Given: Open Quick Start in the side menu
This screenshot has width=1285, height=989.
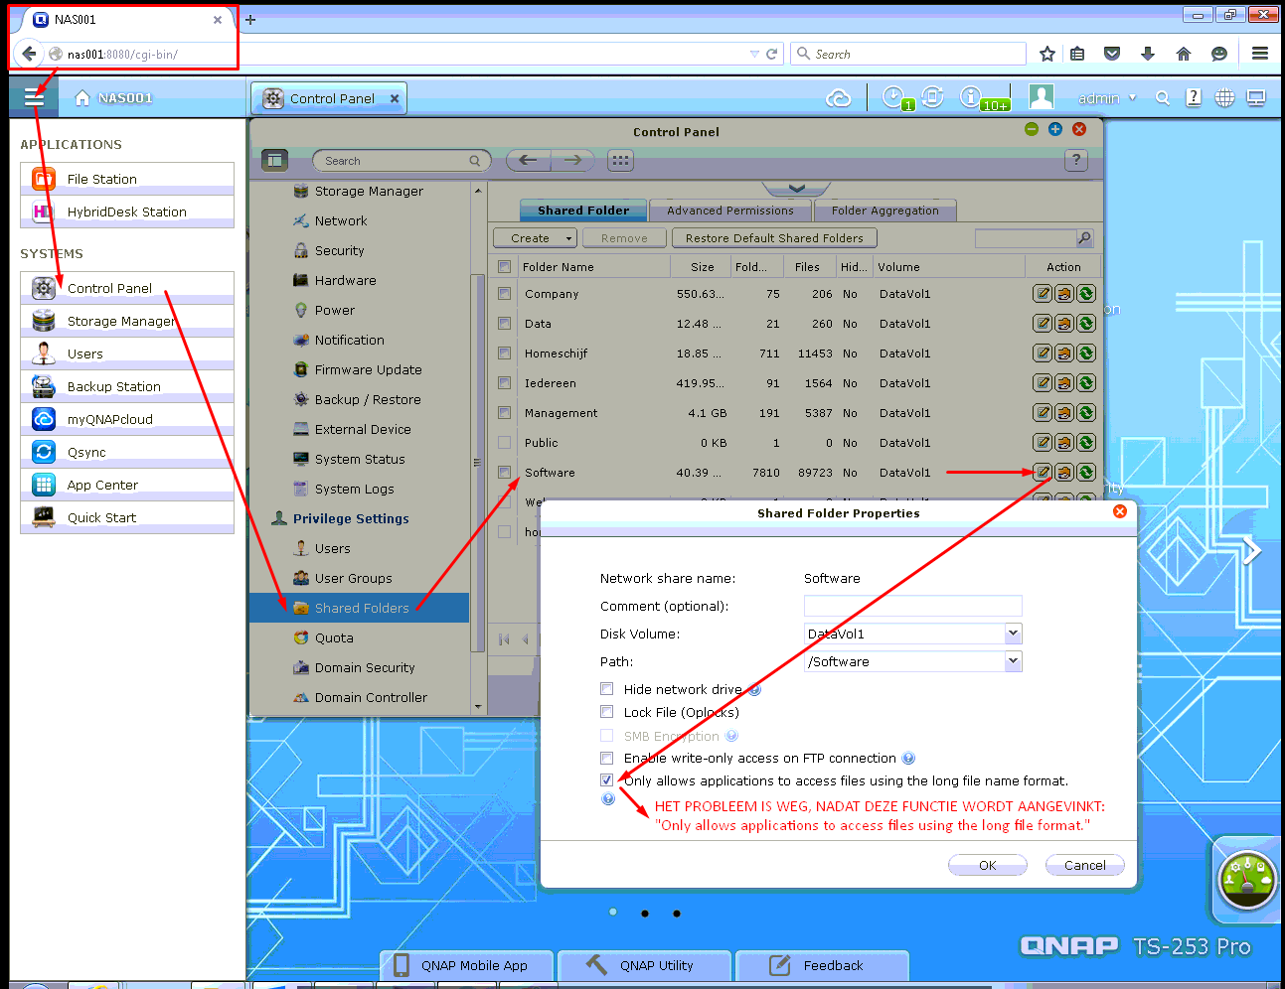Looking at the screenshot, I should pyautogui.click(x=127, y=517).
